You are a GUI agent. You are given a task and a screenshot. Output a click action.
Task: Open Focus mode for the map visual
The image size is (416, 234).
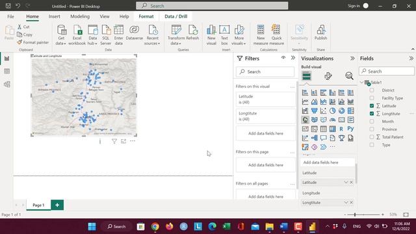point(123,142)
